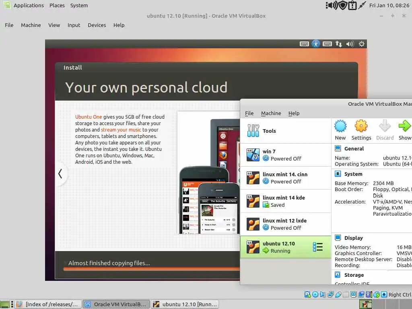Open Machine menu in VirtualBox Manager window
Viewport: 412px width, 309px height.
click(x=271, y=113)
